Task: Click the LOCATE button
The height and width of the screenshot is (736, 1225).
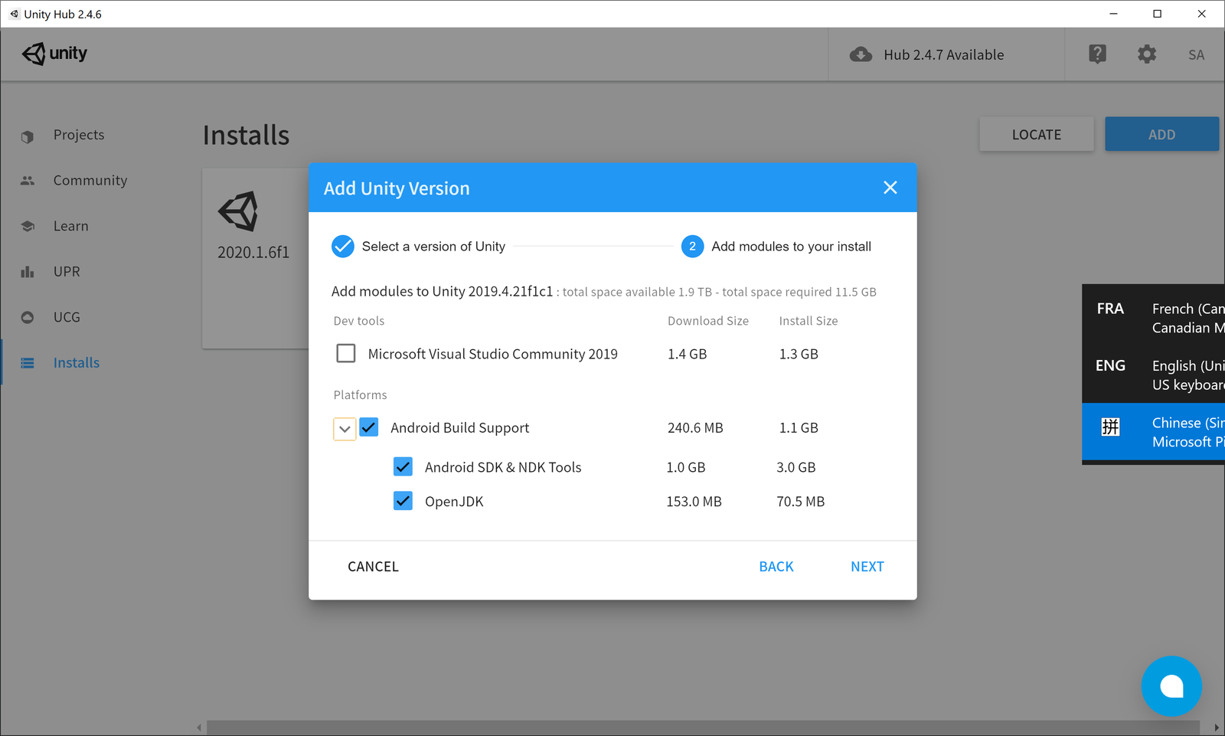Action: [1037, 134]
